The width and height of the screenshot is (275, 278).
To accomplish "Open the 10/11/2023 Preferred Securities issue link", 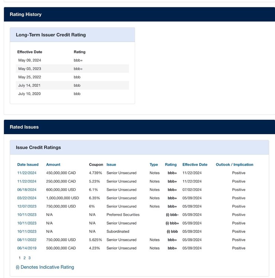I will pos(27,215).
